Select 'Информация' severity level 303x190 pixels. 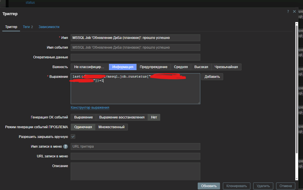122,67
